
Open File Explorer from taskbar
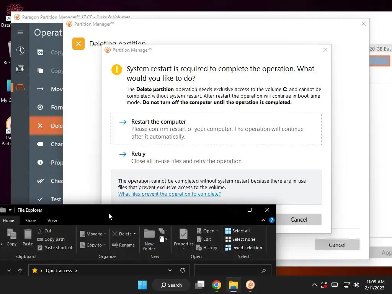coord(233,285)
